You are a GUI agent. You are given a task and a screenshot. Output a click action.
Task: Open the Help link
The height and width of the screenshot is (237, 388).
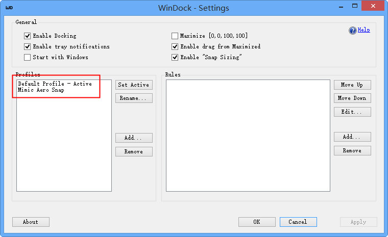click(363, 30)
